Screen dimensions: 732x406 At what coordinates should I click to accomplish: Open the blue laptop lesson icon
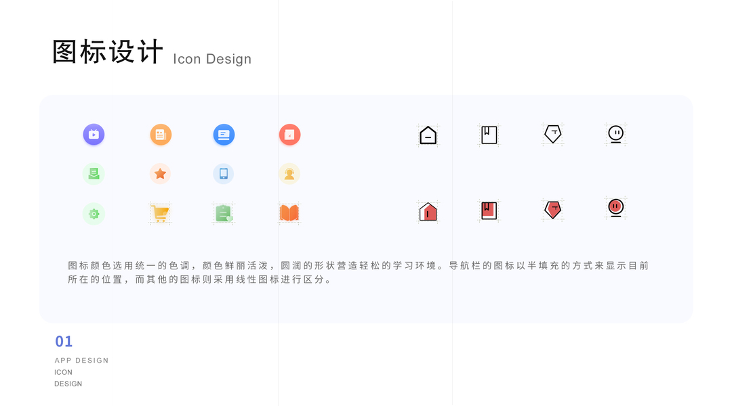pyautogui.click(x=224, y=135)
